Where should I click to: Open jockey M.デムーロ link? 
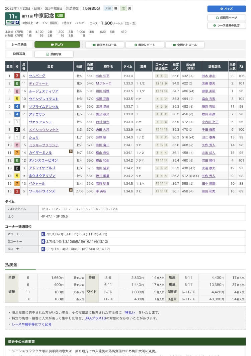tap(104, 83)
